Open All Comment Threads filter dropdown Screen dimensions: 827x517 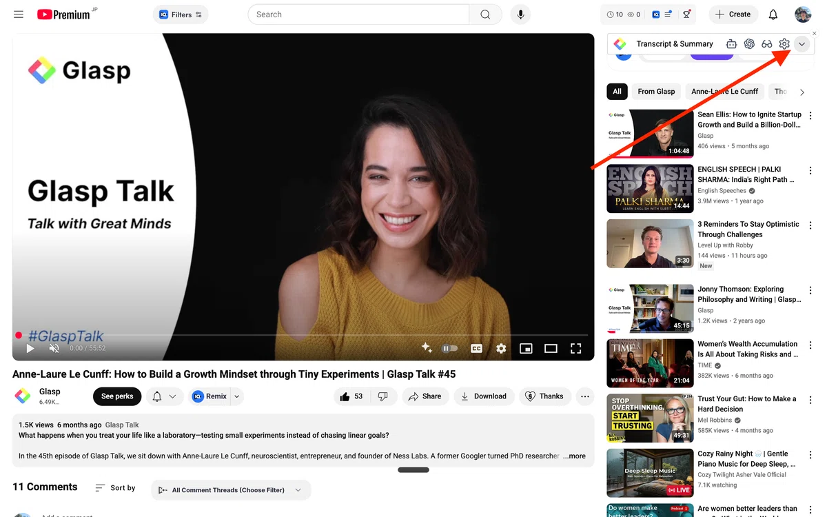tap(231, 490)
